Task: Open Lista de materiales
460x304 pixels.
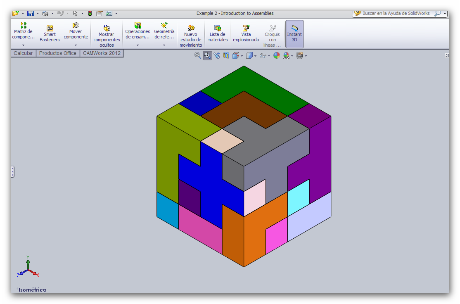Action: pyautogui.click(x=217, y=33)
